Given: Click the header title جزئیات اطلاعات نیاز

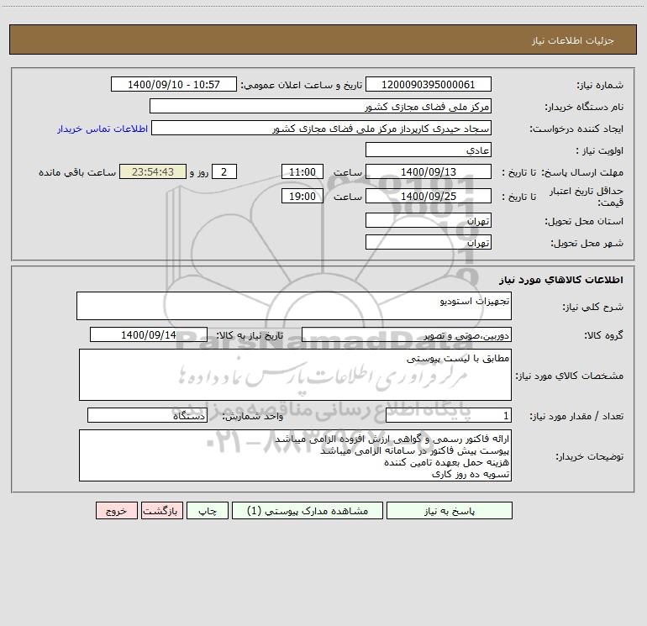Looking at the screenshot, I should click(573, 40).
